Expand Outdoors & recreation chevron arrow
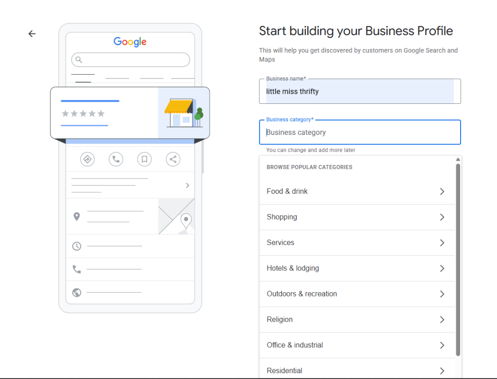The width and height of the screenshot is (497, 379). [x=442, y=294]
